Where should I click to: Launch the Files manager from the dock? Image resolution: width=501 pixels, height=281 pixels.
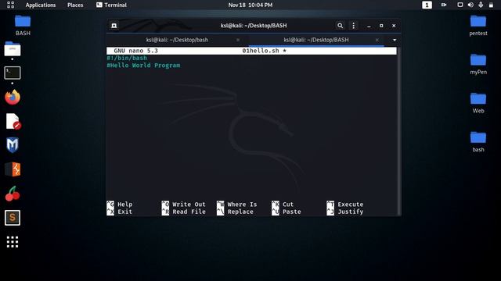(13, 49)
